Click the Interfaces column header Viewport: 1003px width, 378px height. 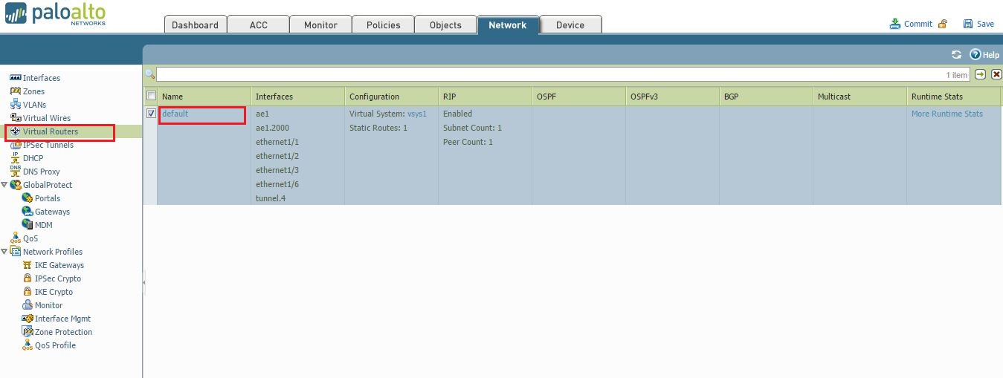pyautogui.click(x=297, y=97)
